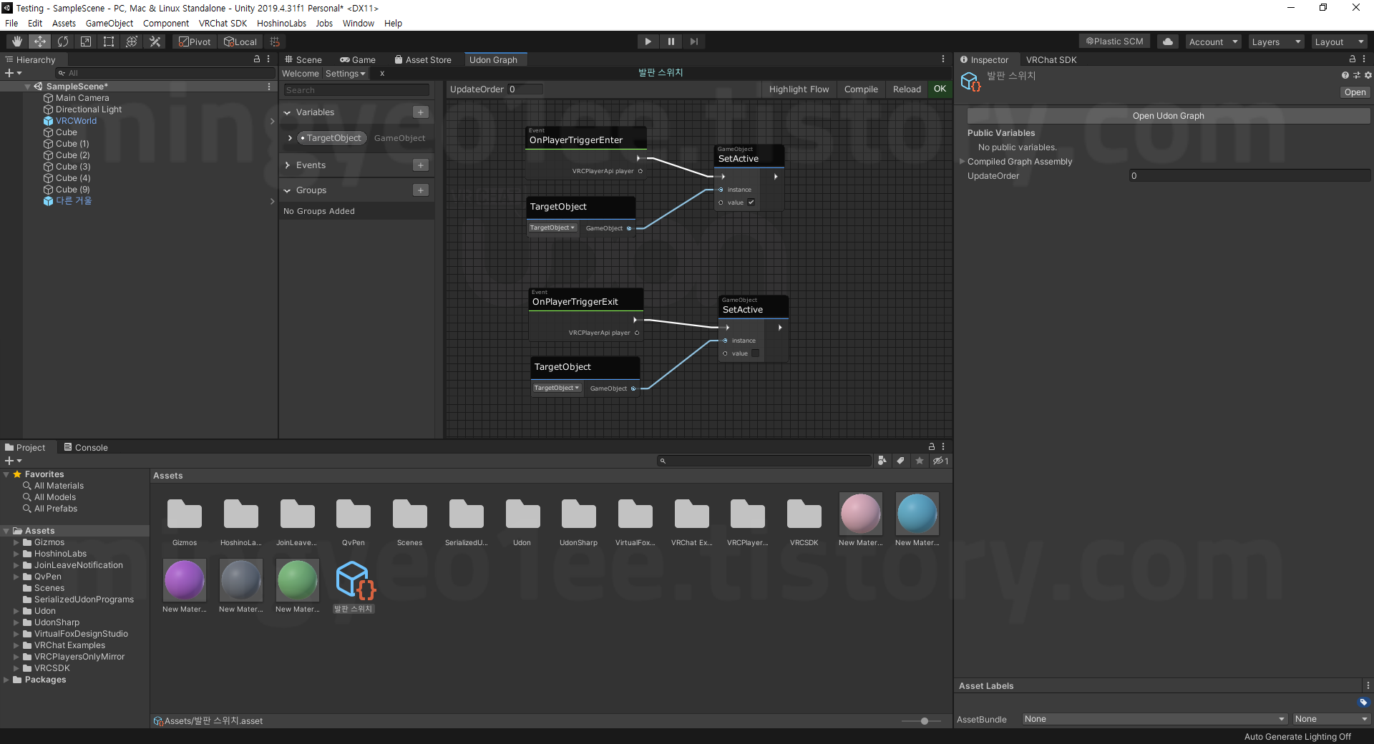The height and width of the screenshot is (744, 1374).
Task: Switch to the Game tab
Action: pos(358,59)
